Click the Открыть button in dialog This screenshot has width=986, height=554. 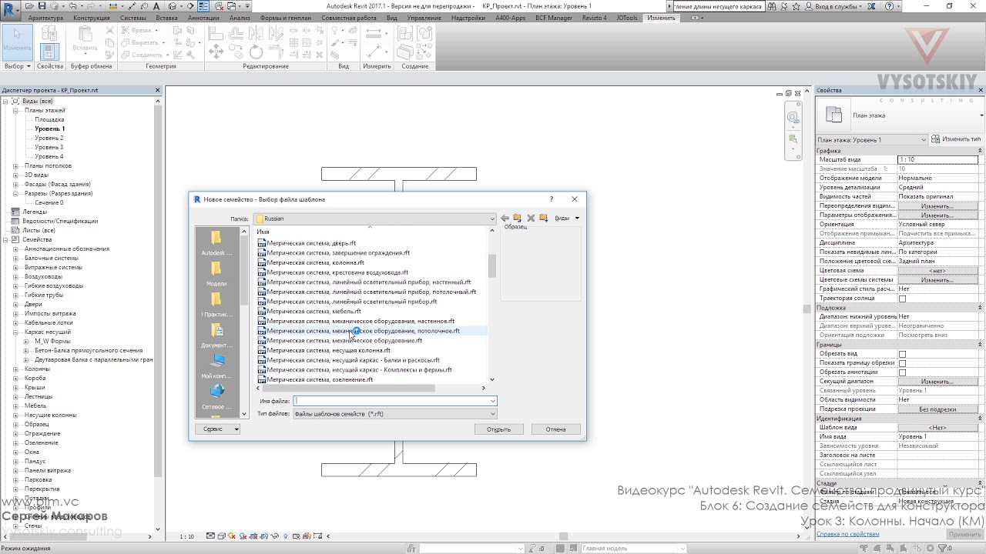coord(498,429)
